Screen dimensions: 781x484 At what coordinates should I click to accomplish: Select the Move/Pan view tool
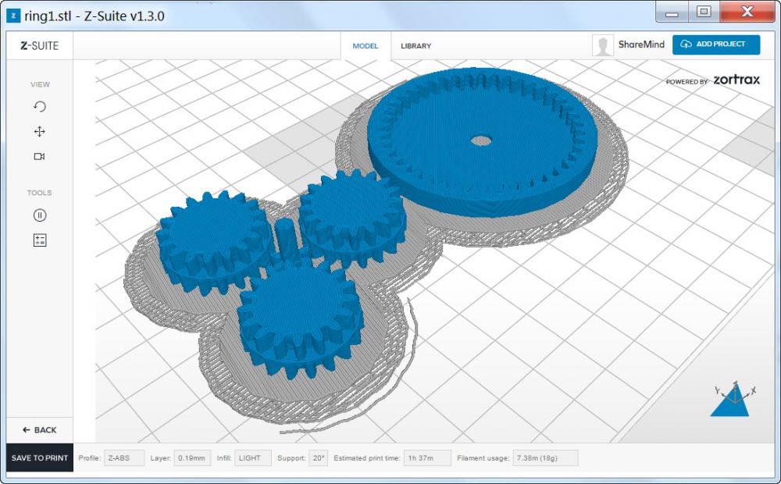pos(40,132)
